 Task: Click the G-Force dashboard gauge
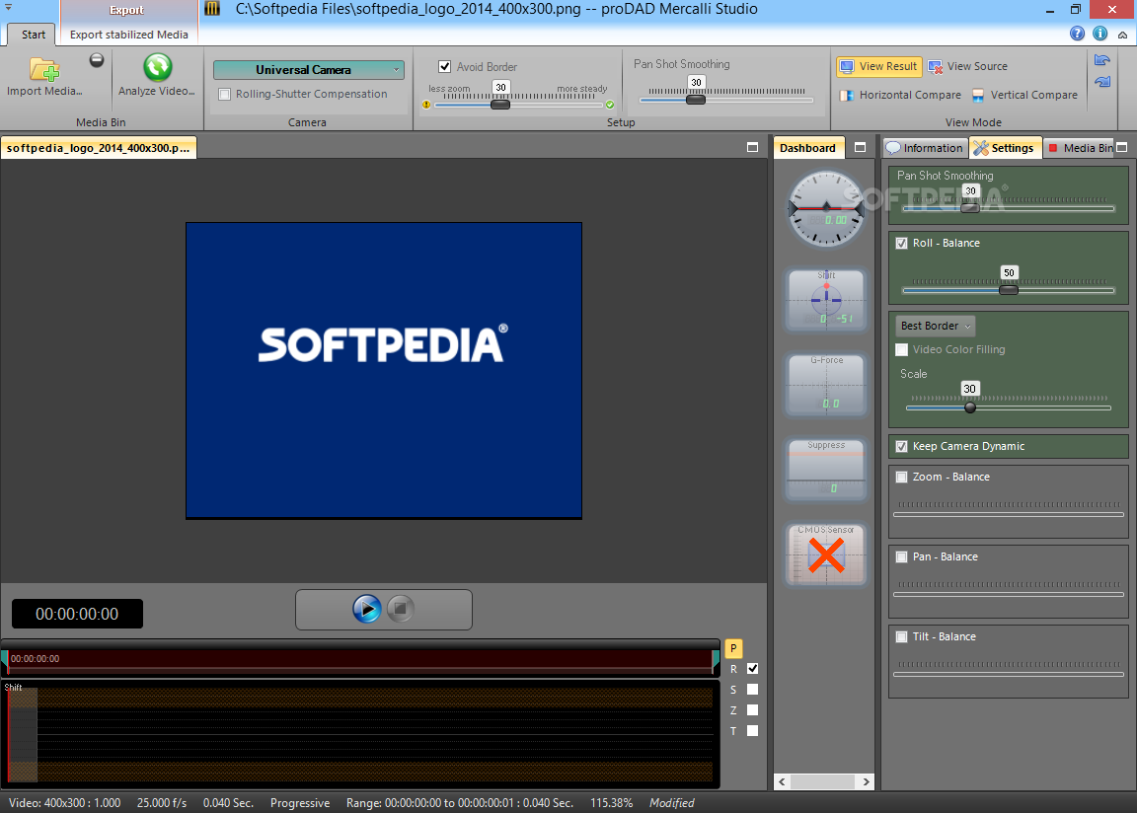click(x=826, y=384)
